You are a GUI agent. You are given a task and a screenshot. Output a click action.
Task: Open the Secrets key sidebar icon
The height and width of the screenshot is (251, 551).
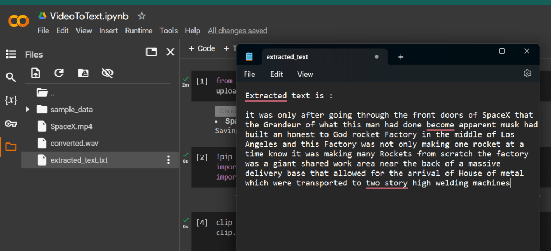tap(11, 124)
